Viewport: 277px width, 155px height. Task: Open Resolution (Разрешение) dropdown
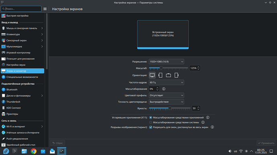point(166,62)
